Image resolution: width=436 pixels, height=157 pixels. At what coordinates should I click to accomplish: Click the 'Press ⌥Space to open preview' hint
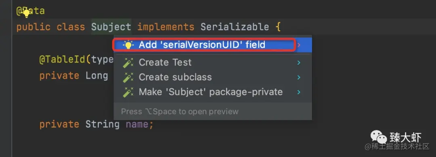coord(180,111)
